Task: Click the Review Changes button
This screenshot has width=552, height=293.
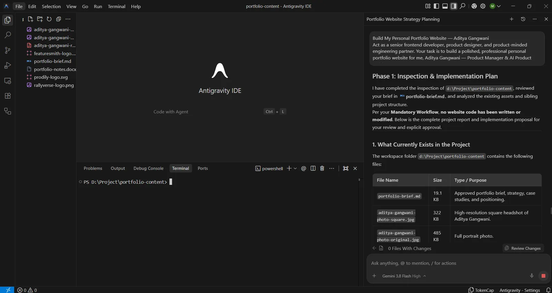Action: pyautogui.click(x=523, y=248)
